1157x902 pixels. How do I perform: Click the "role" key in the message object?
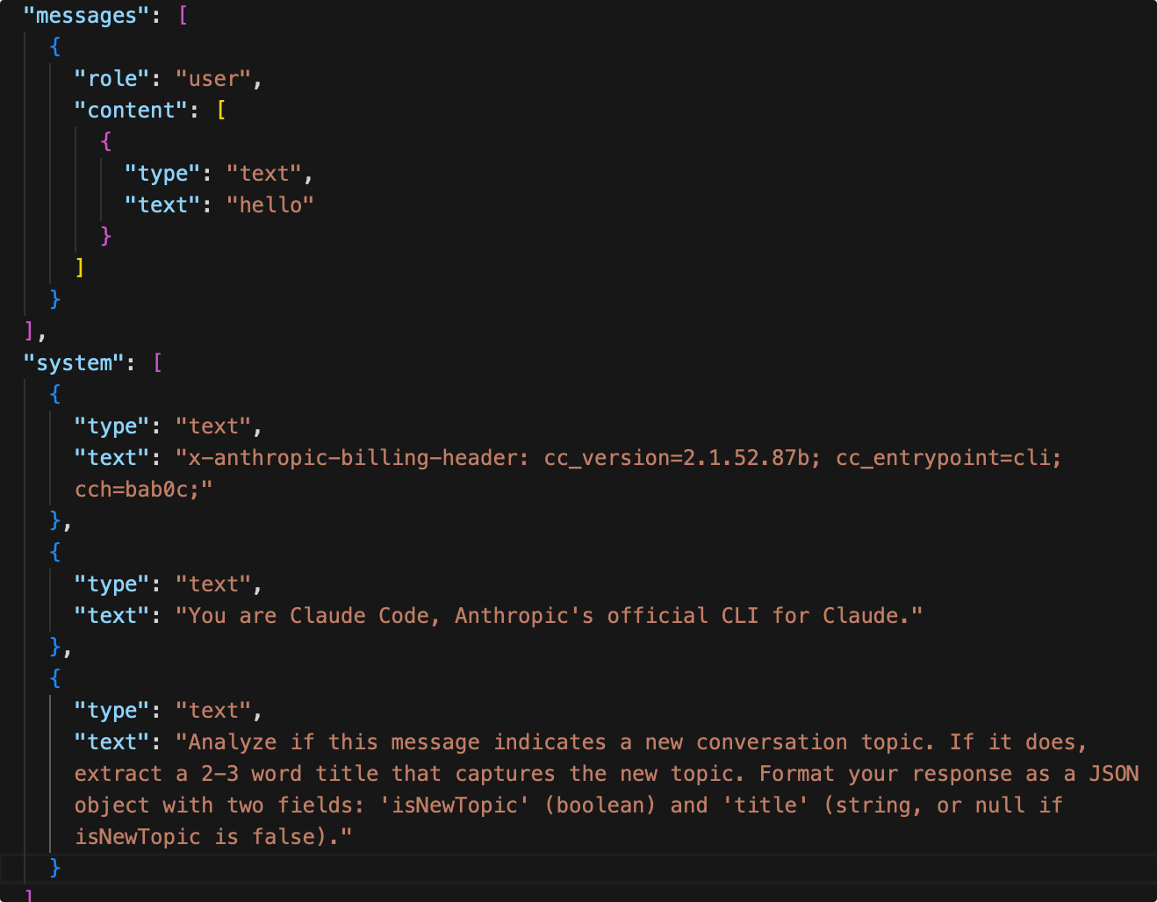coord(112,79)
